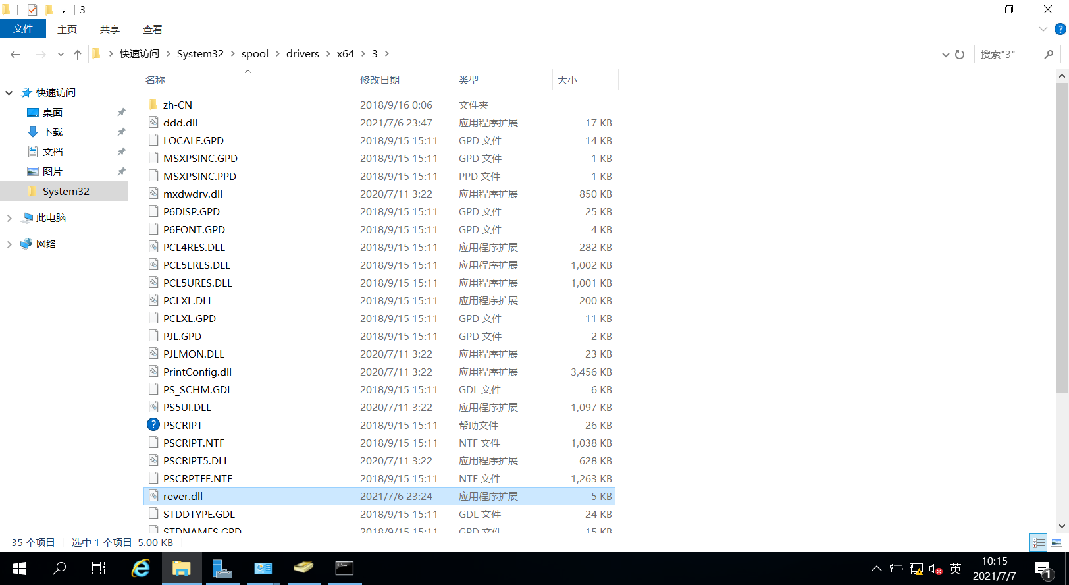
Task: Select 下载 in the navigation pane
Action: [x=53, y=132]
